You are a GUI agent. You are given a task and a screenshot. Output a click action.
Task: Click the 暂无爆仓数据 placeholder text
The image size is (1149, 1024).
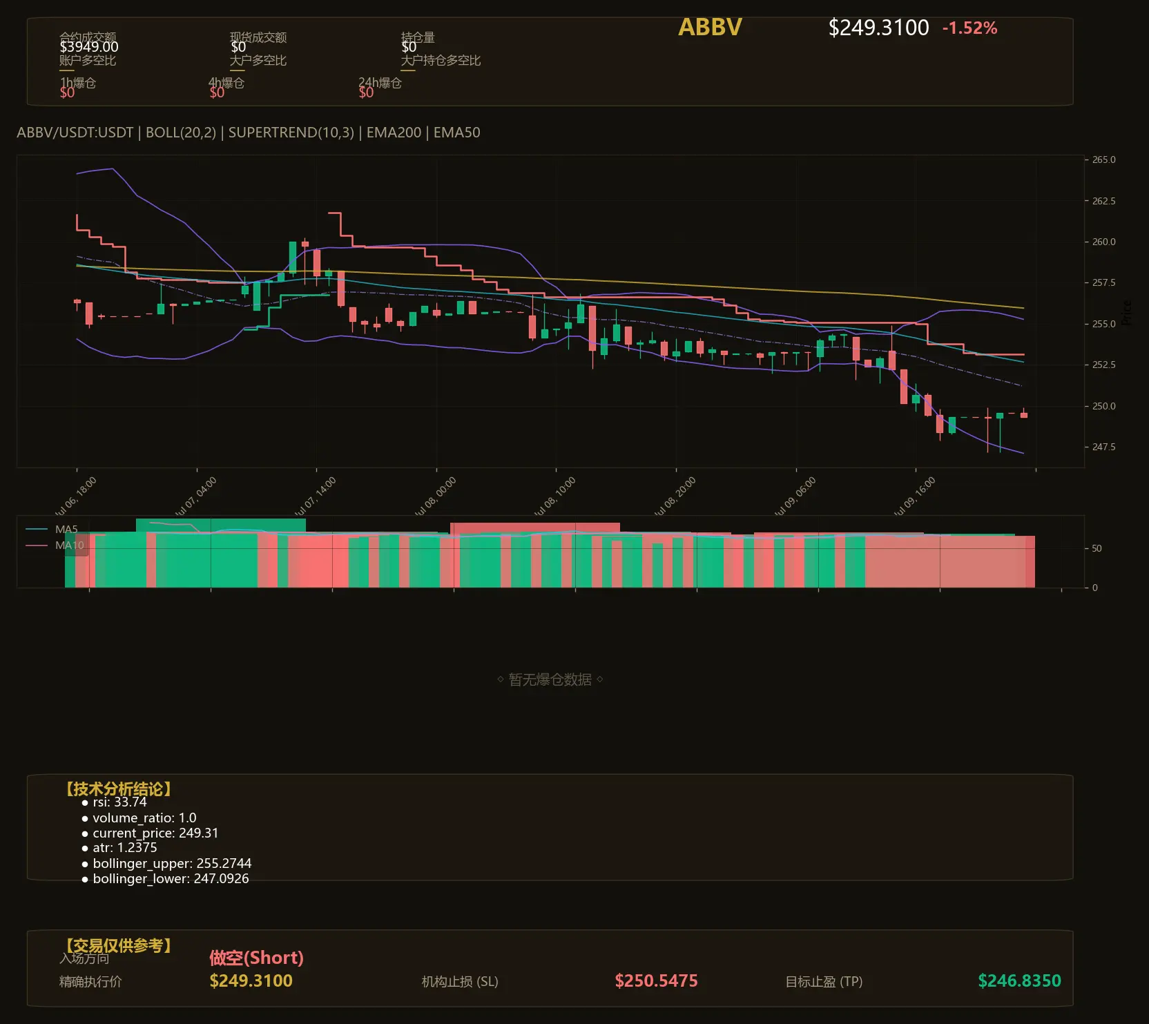click(x=550, y=679)
